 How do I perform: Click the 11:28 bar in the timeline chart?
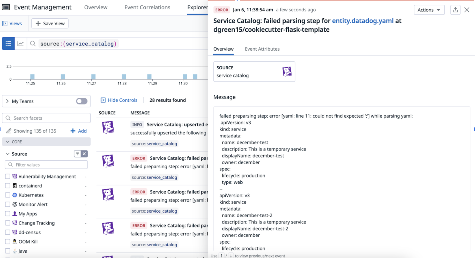pos(124,77)
